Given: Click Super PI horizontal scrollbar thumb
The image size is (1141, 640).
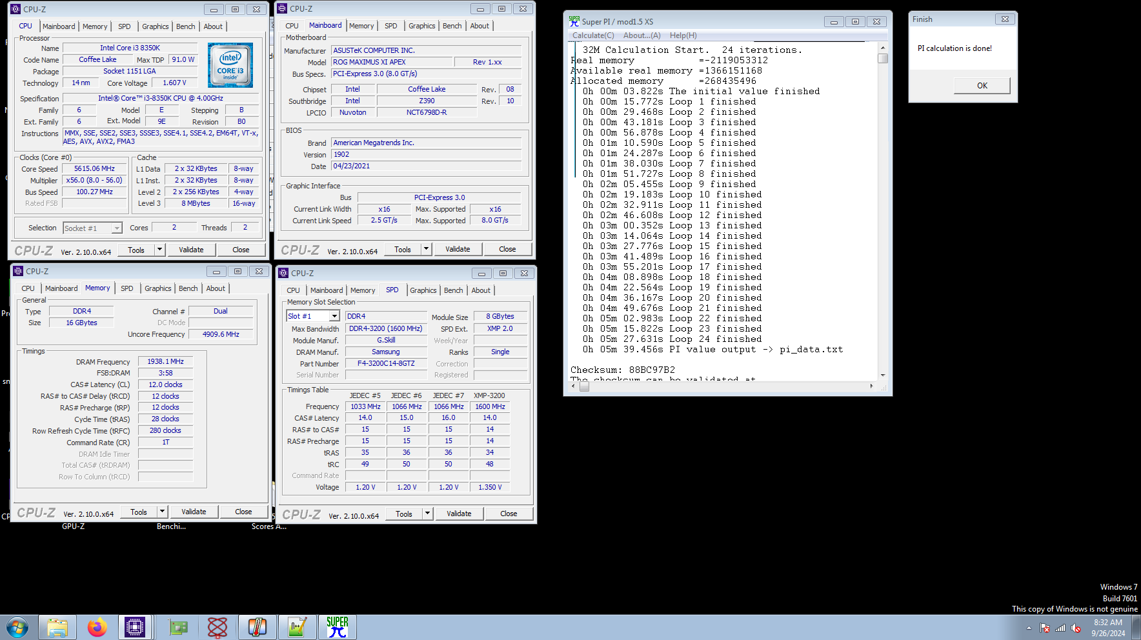Looking at the screenshot, I should pyautogui.click(x=584, y=386).
